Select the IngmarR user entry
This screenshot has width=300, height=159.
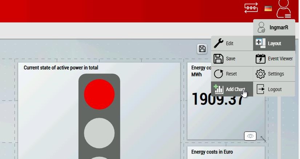point(274,27)
